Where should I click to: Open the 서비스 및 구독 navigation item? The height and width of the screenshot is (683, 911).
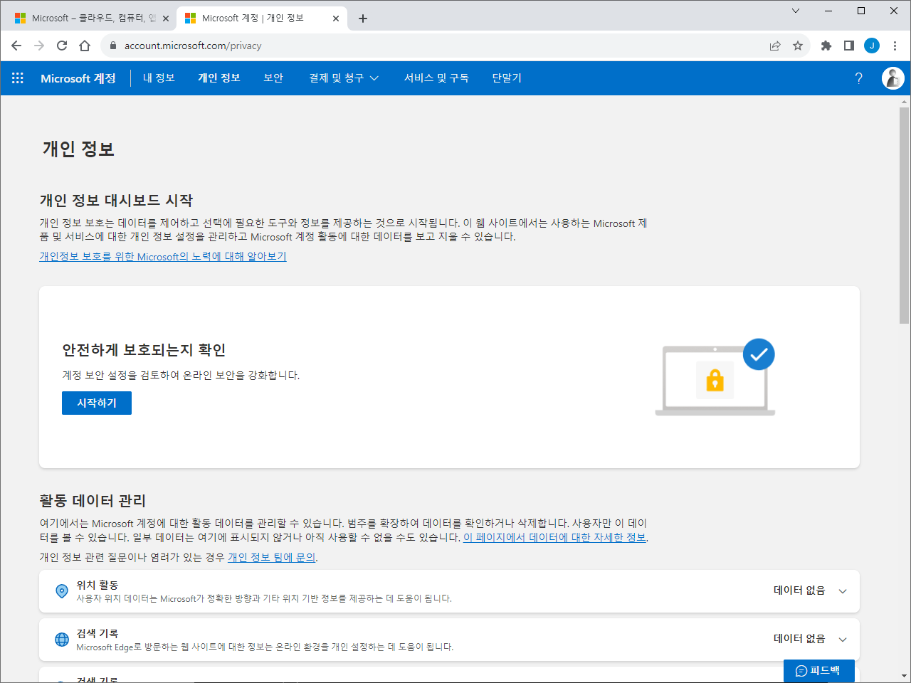(x=436, y=78)
